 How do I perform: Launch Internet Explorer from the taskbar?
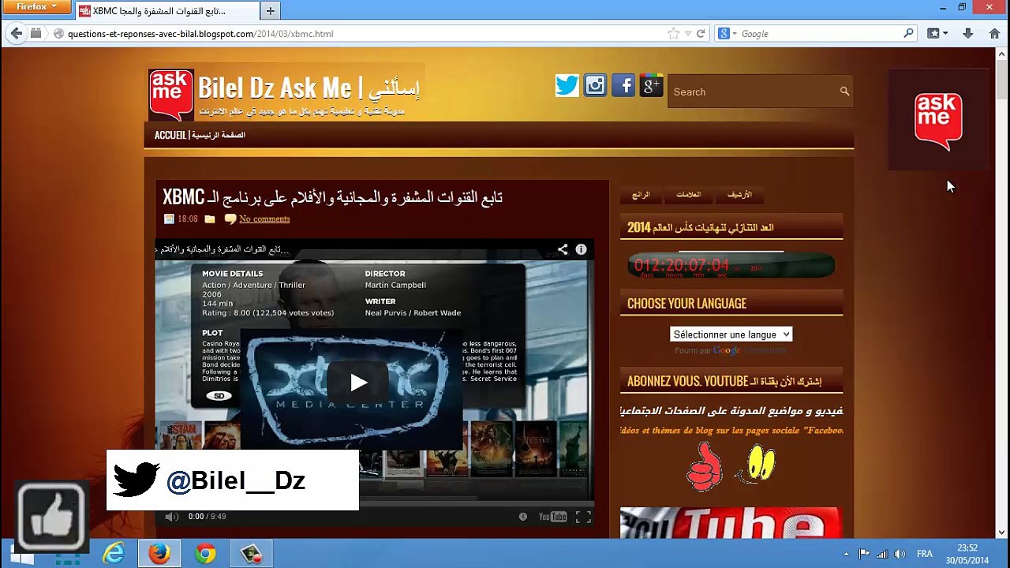pyautogui.click(x=114, y=554)
